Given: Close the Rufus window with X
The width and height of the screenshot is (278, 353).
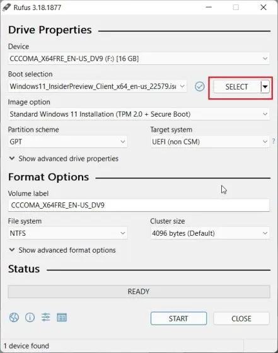Looking at the screenshot, I should [264, 7].
